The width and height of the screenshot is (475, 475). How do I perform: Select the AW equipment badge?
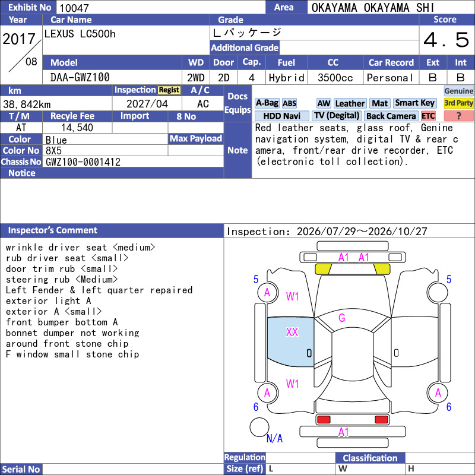click(x=324, y=103)
